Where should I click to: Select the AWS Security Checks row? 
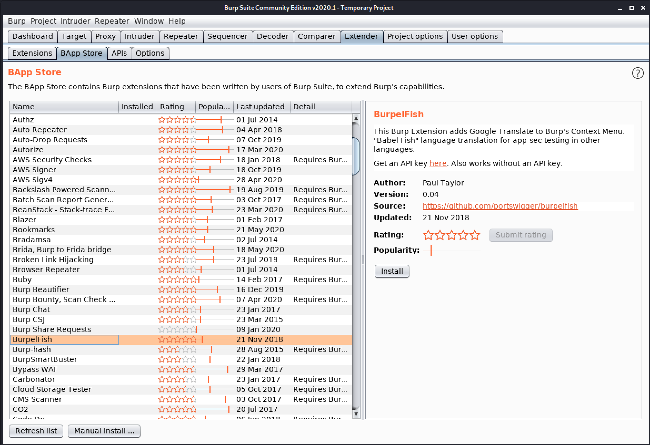click(181, 160)
